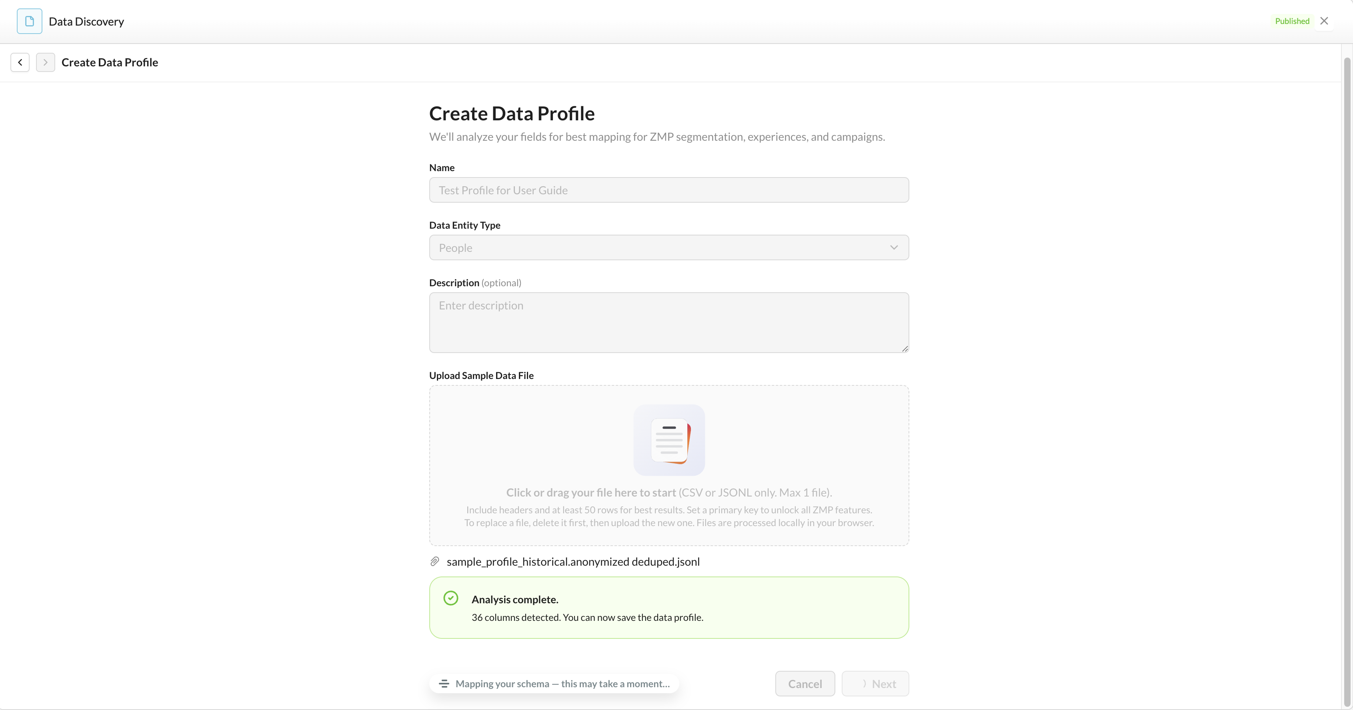The width and height of the screenshot is (1353, 710).
Task: Click the Next button loading spinner
Action: tap(863, 684)
